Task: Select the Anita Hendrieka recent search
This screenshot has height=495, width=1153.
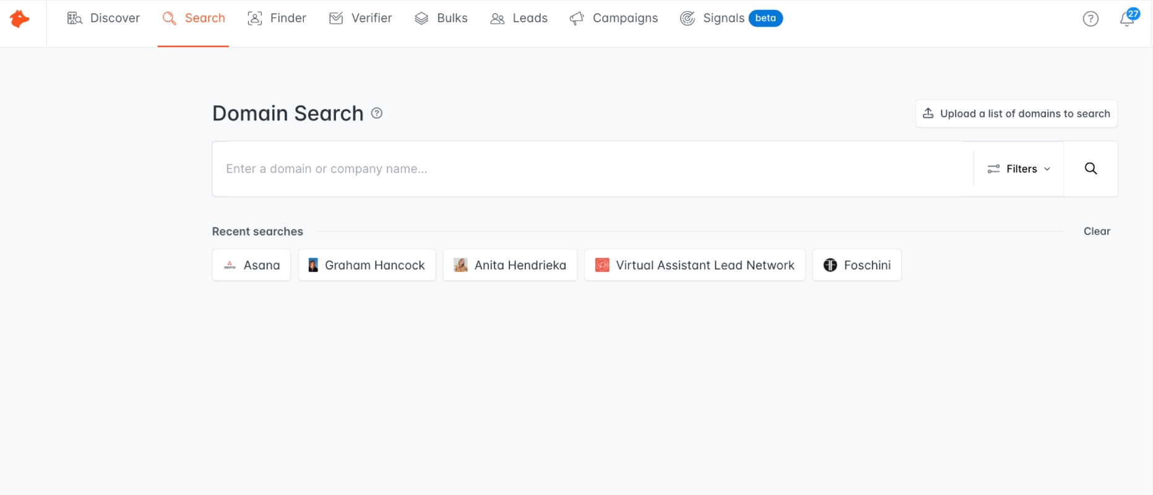Action: [510, 265]
